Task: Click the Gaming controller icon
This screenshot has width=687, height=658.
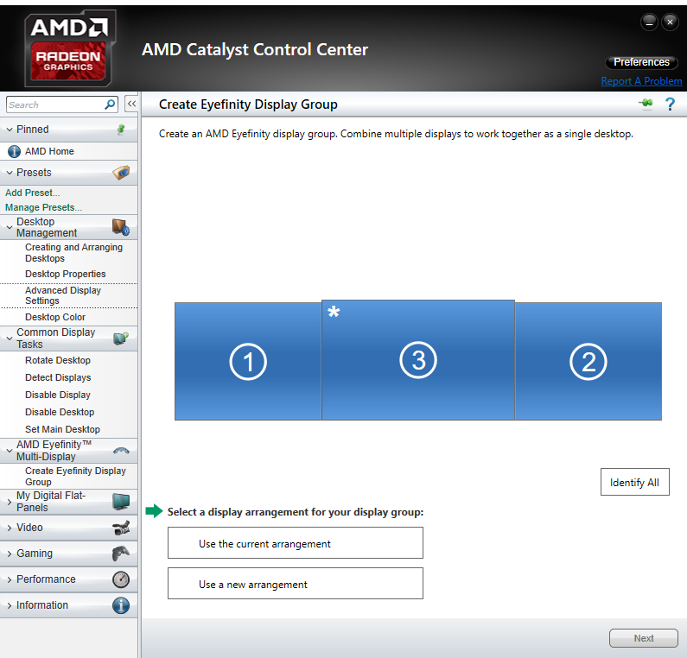Action: (121, 554)
